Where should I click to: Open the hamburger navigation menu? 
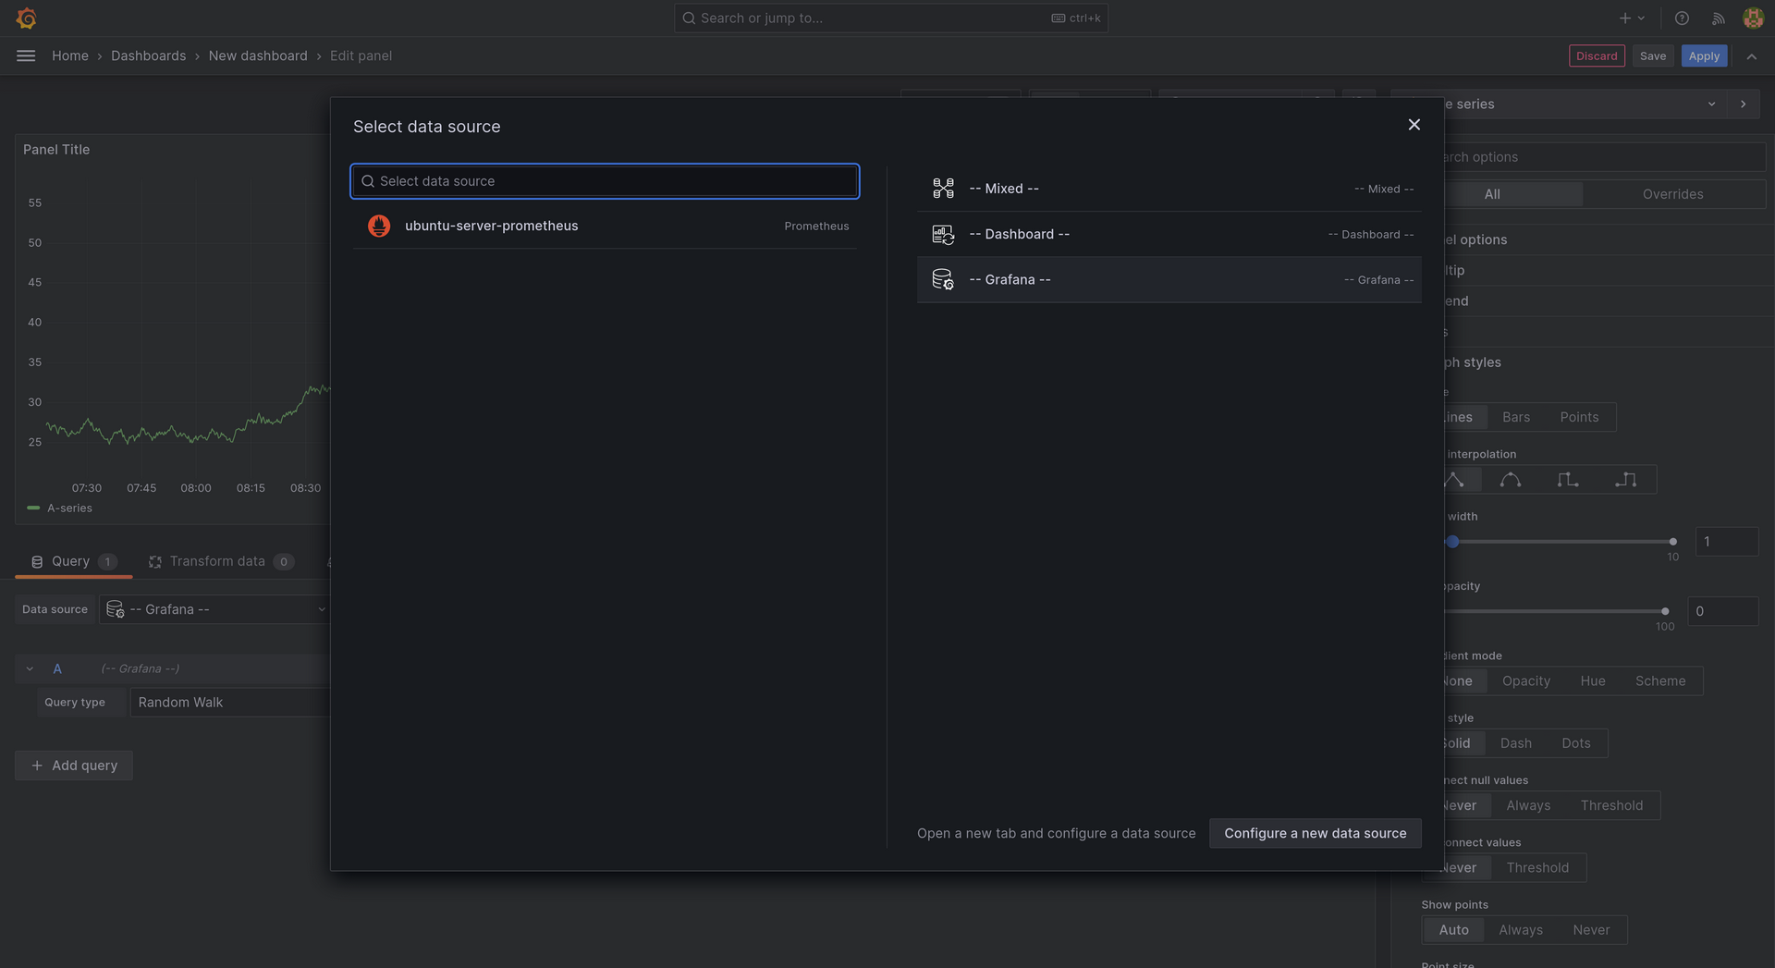[26, 55]
